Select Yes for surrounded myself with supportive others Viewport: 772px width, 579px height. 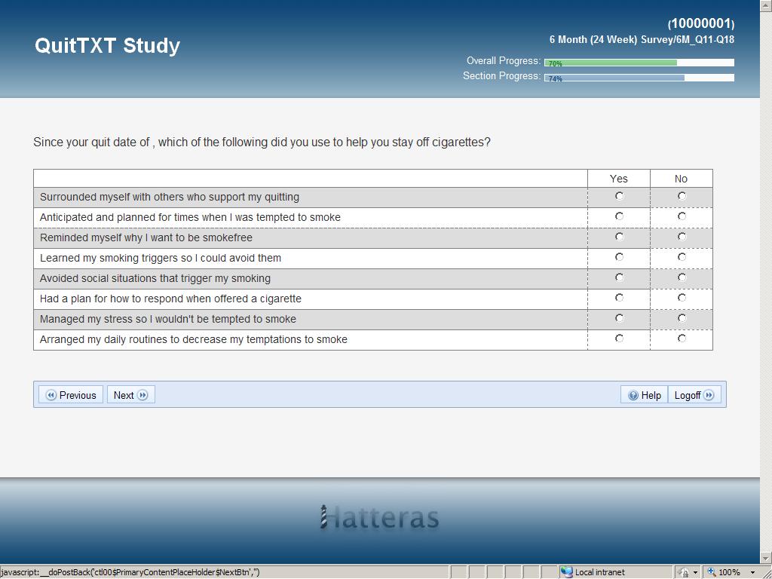(x=619, y=196)
